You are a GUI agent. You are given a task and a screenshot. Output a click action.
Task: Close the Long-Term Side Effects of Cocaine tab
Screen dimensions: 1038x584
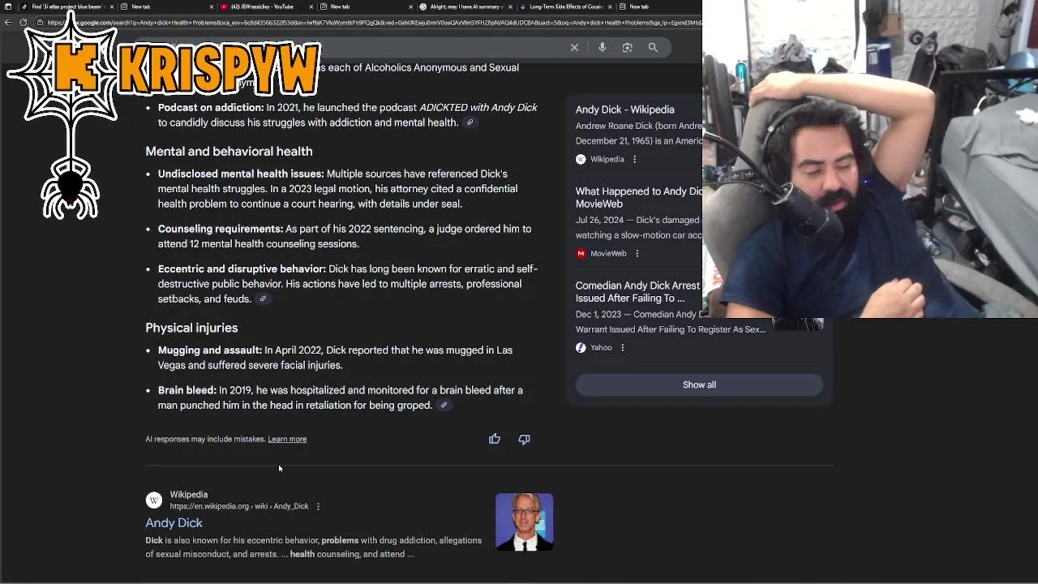point(611,6)
